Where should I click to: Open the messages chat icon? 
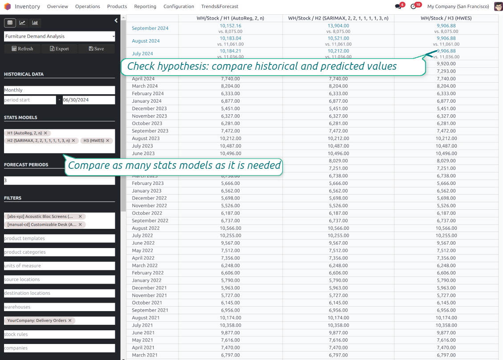(x=398, y=6)
